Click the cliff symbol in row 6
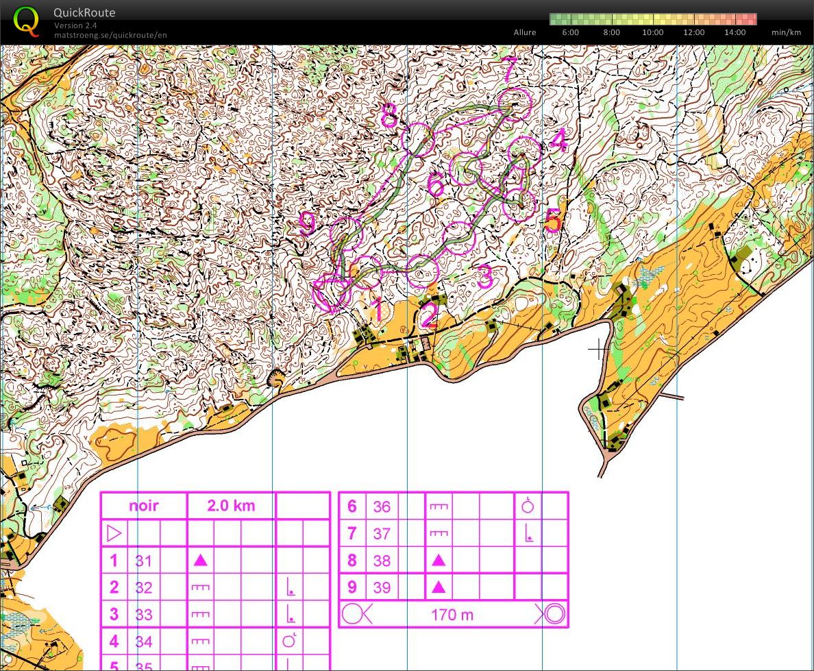Image resolution: width=814 pixels, height=671 pixels. 439,507
